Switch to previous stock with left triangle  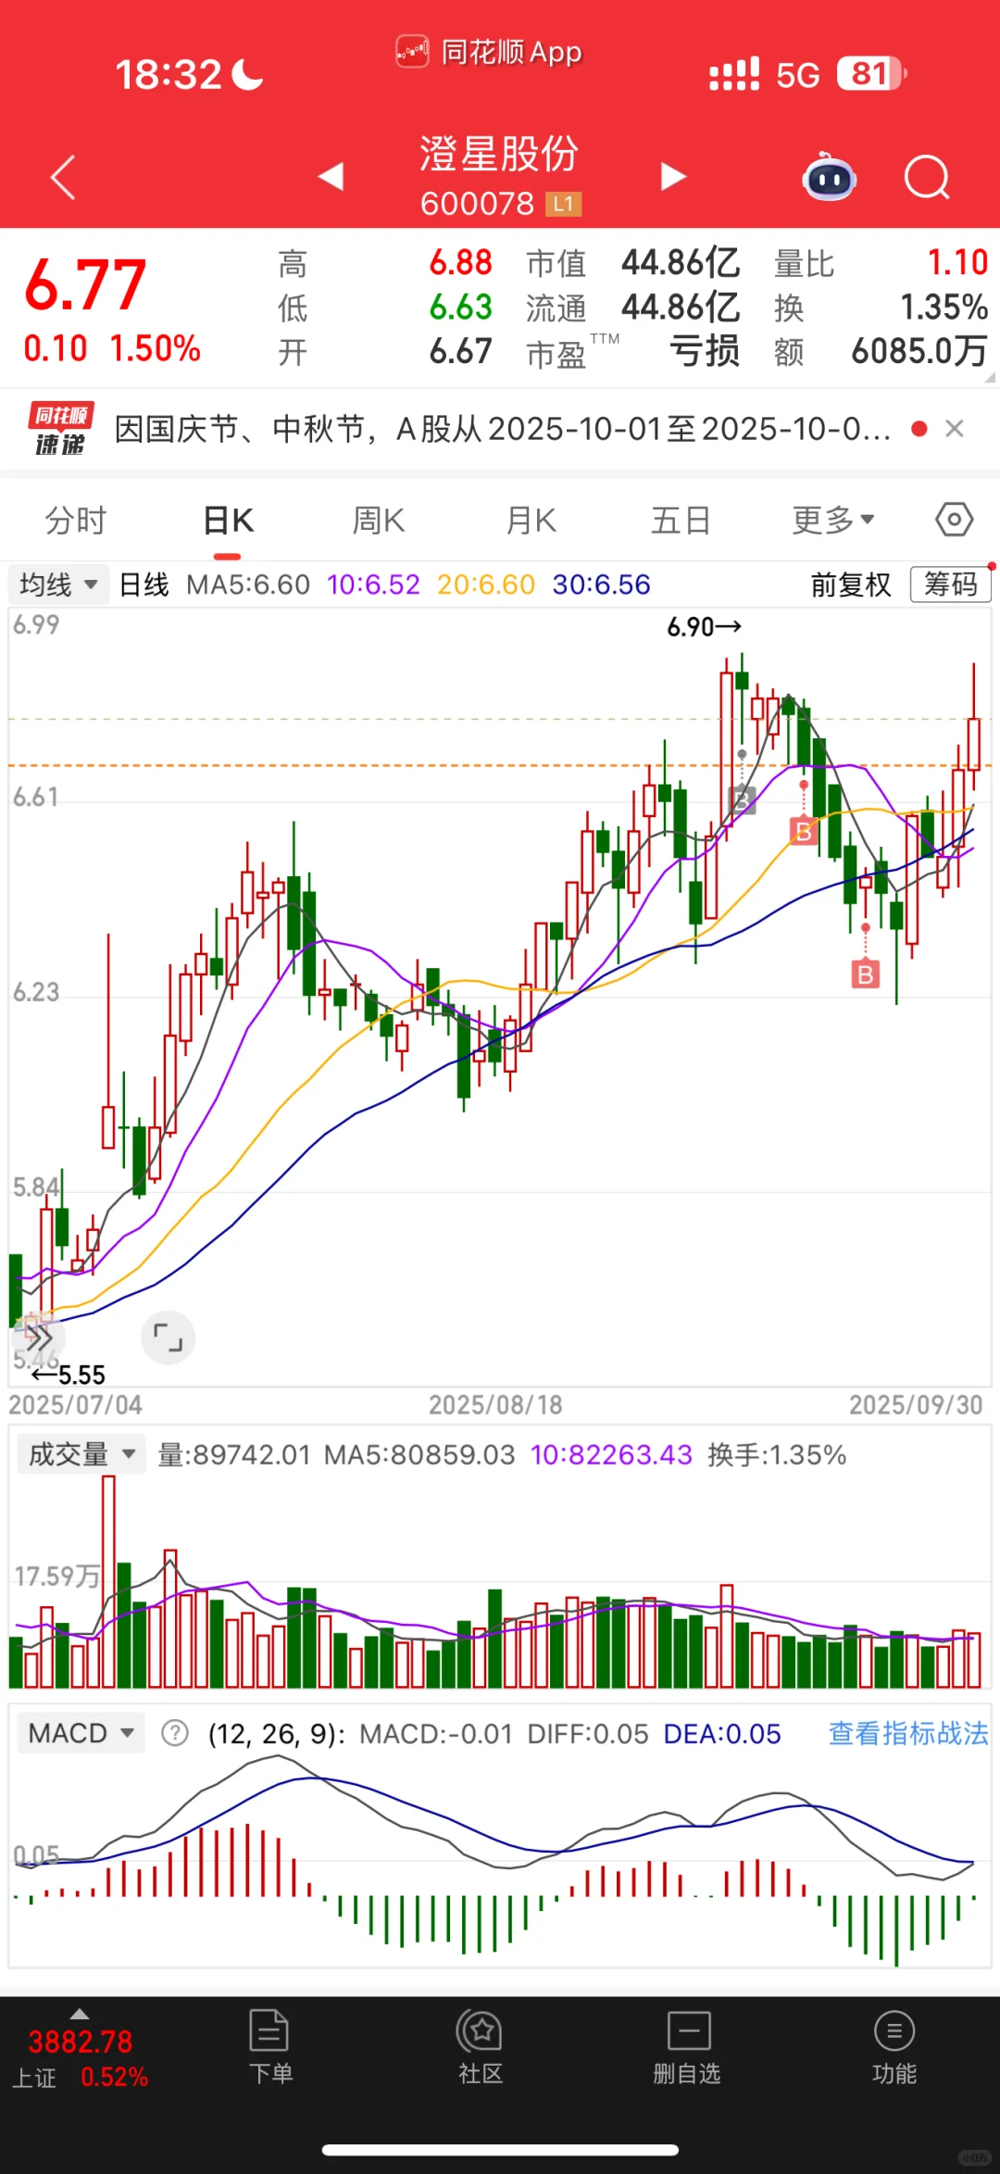[x=331, y=176]
